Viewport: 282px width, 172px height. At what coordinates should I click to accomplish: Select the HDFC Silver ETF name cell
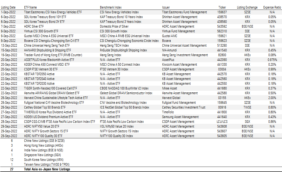34,27
